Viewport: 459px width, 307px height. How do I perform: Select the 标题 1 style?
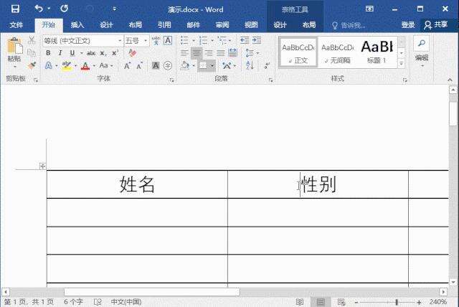click(377, 52)
